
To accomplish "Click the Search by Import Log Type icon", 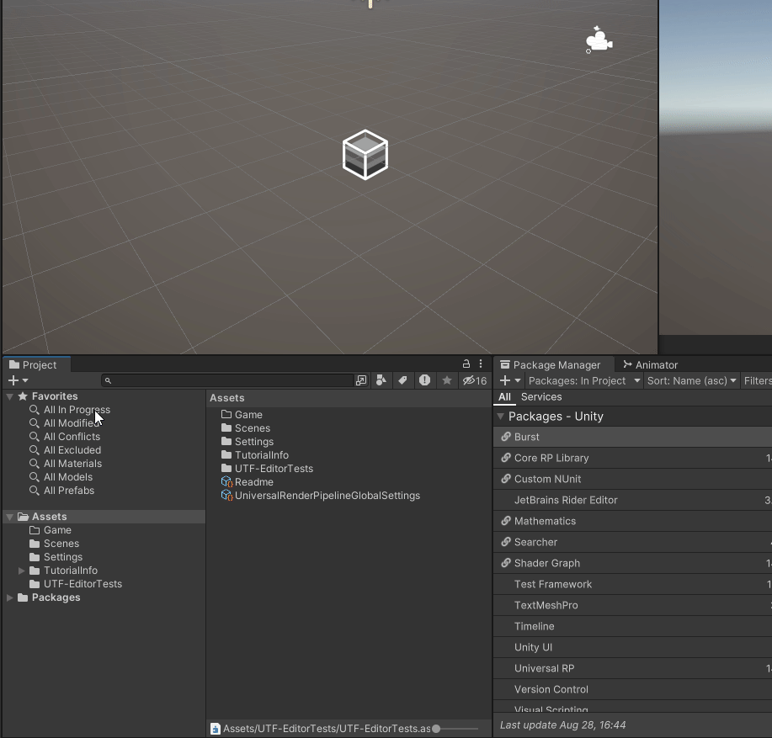I will pos(424,380).
